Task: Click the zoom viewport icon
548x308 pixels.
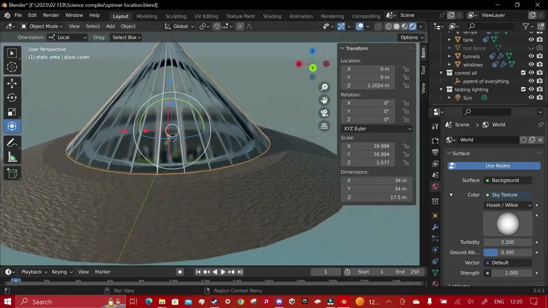Action: point(325,87)
